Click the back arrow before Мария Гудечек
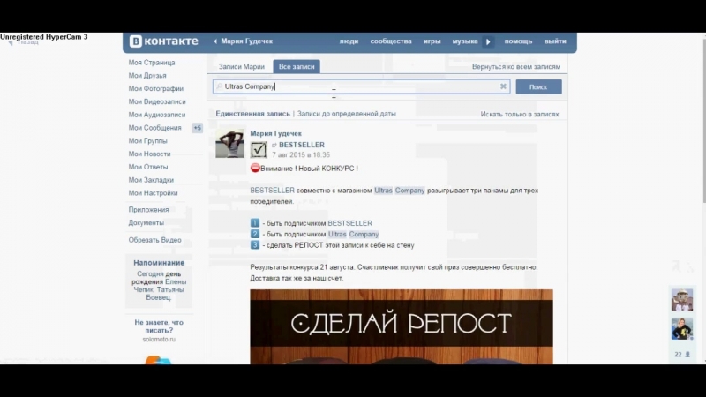This screenshot has width=706, height=397. (x=215, y=41)
